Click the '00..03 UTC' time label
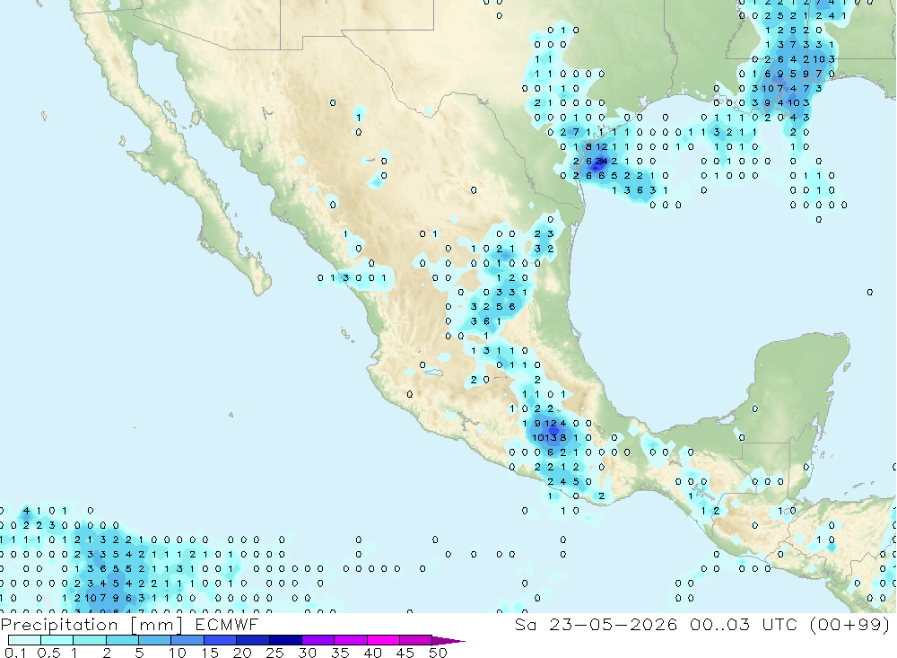 [x=744, y=625]
